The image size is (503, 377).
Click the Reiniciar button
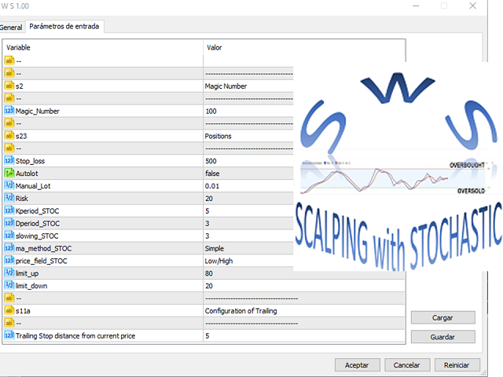point(457,365)
